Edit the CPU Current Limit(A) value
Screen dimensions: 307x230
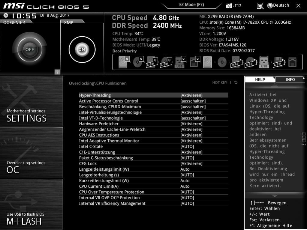click(154, 186)
